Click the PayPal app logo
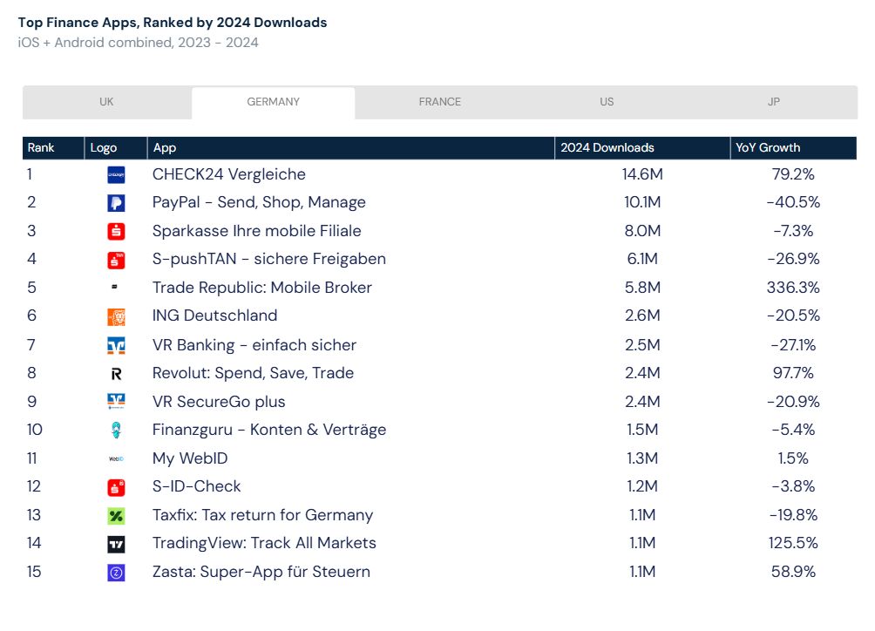The height and width of the screenshot is (631, 875). click(x=116, y=203)
